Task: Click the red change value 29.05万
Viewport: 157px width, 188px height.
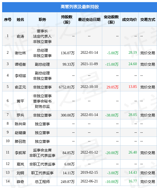Action: [113, 87]
